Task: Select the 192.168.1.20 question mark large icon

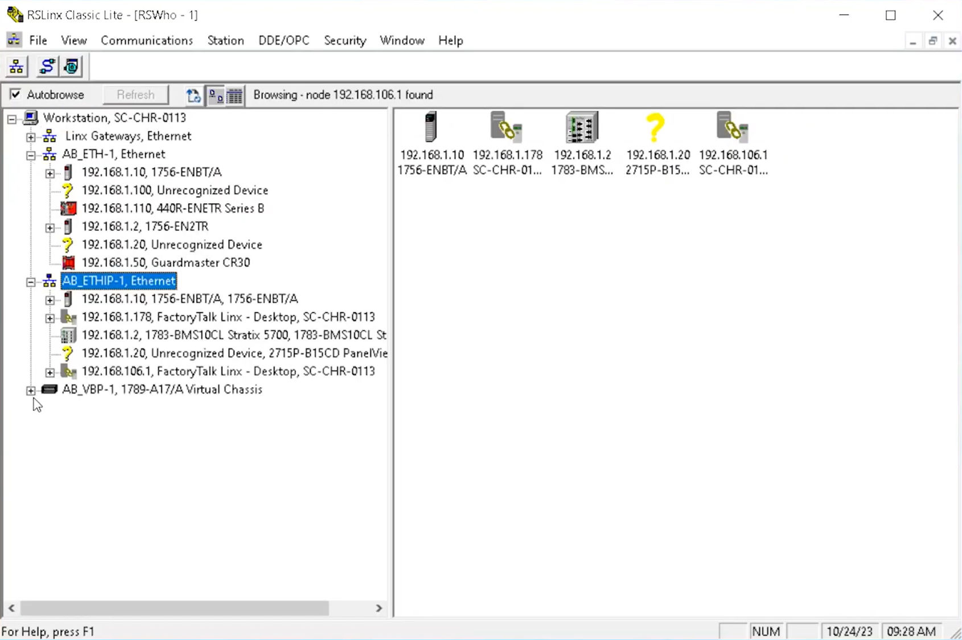Action: pos(656,127)
